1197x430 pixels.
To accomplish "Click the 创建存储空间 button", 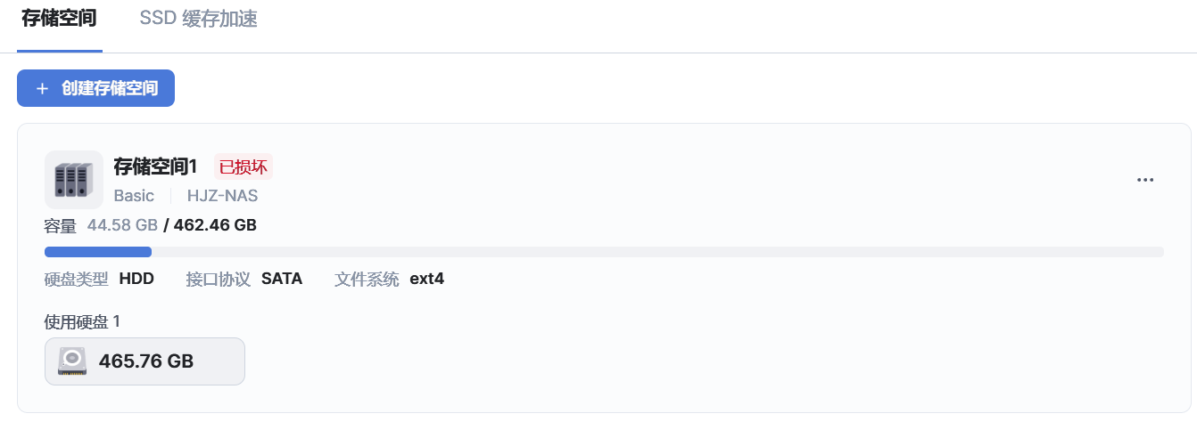I will tap(95, 88).
